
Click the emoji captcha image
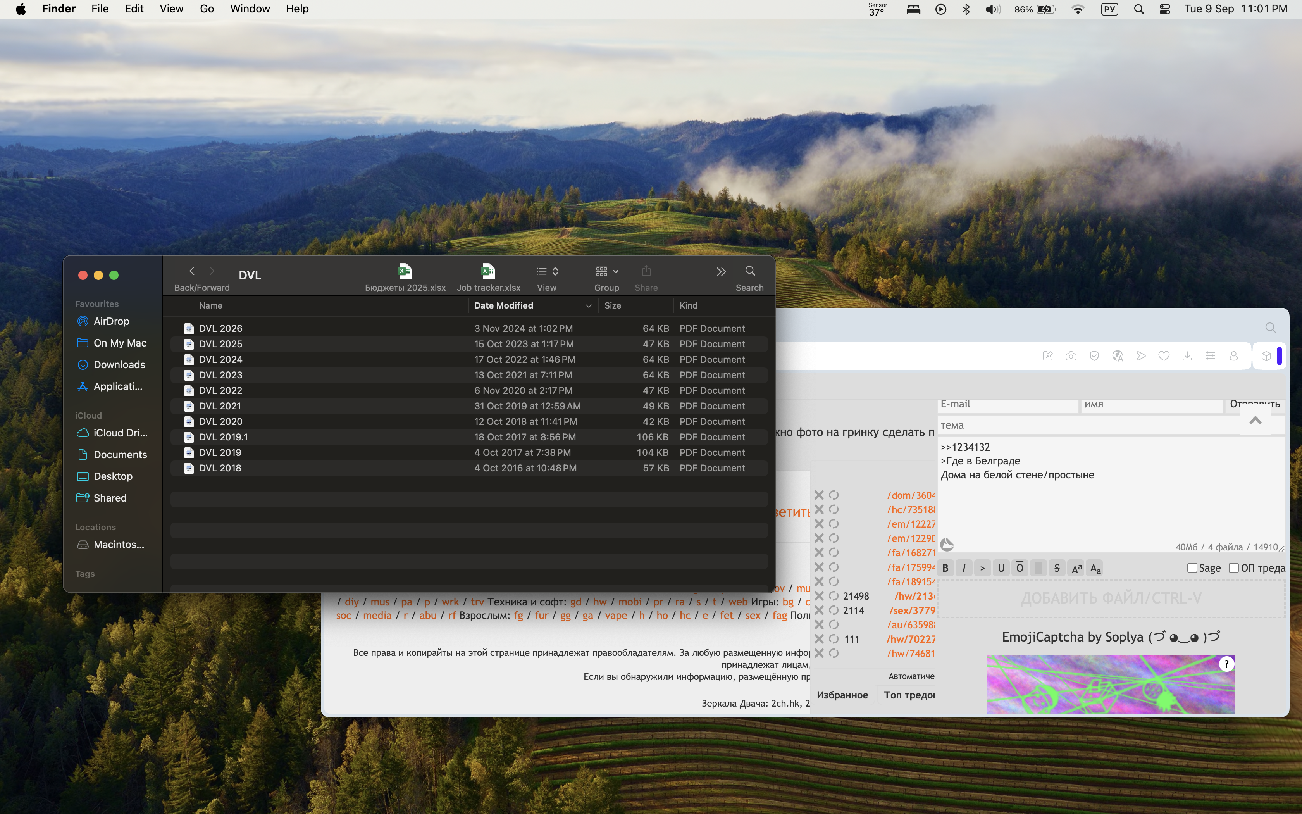(x=1111, y=684)
